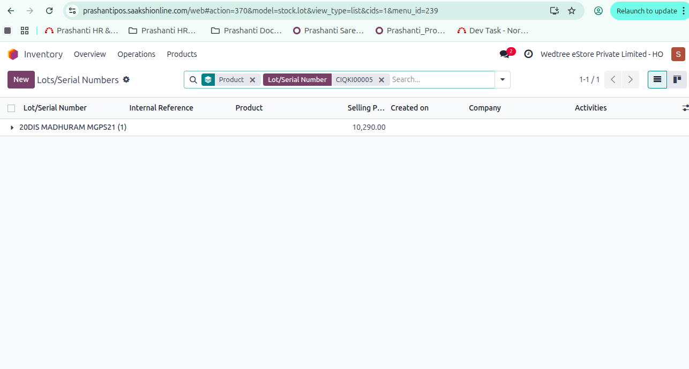Open the messages chat icon with badge
Viewport: 689px width, 369px height.
point(505,54)
